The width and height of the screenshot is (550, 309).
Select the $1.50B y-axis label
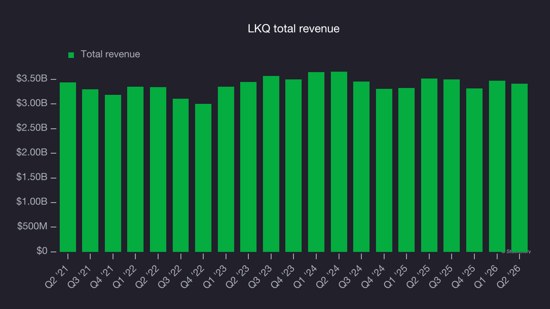[32, 177]
